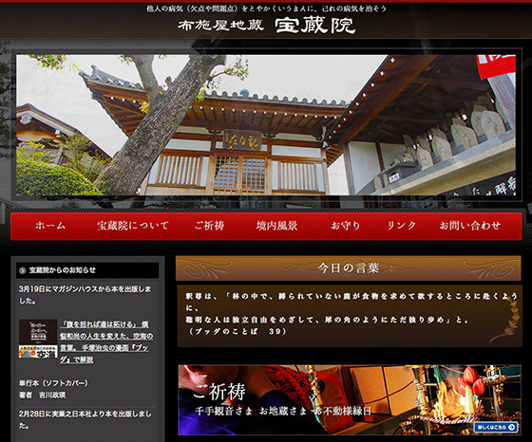Image resolution: width=532 pixels, height=442 pixels.
Task: Click the bullet icon beside 宝蔵院からのお知らせ
Action: point(23,270)
